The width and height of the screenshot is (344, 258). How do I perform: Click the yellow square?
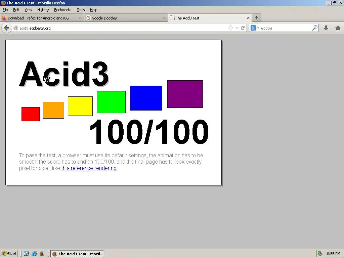click(x=80, y=106)
